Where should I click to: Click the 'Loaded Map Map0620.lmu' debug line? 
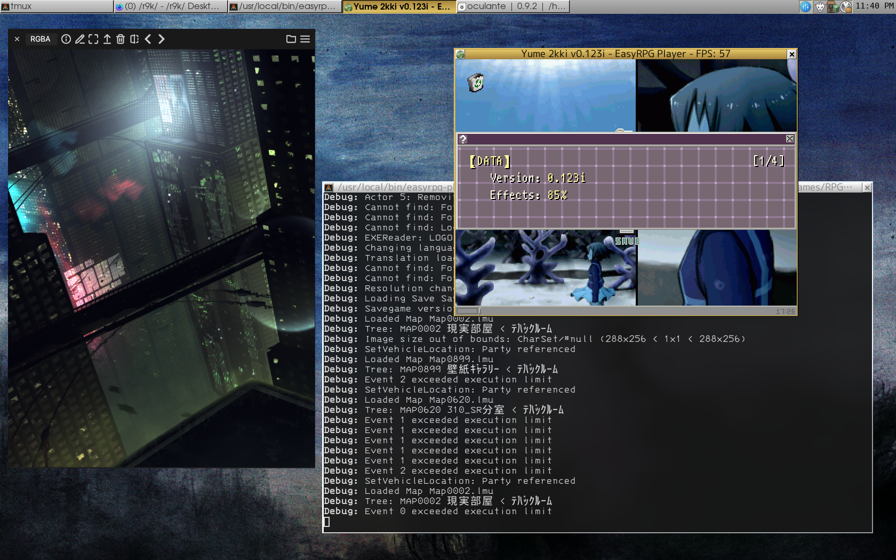pos(409,400)
